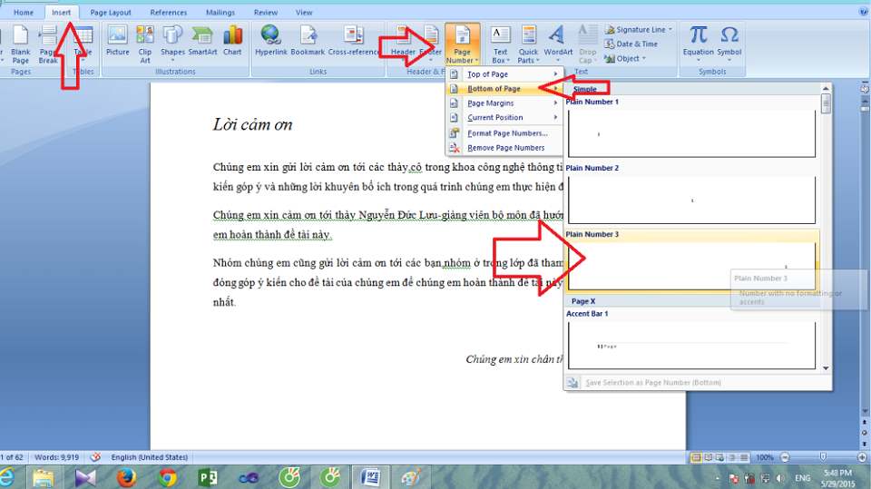Insert a Cross-reference
This screenshot has width=871, height=489.
[x=354, y=41]
